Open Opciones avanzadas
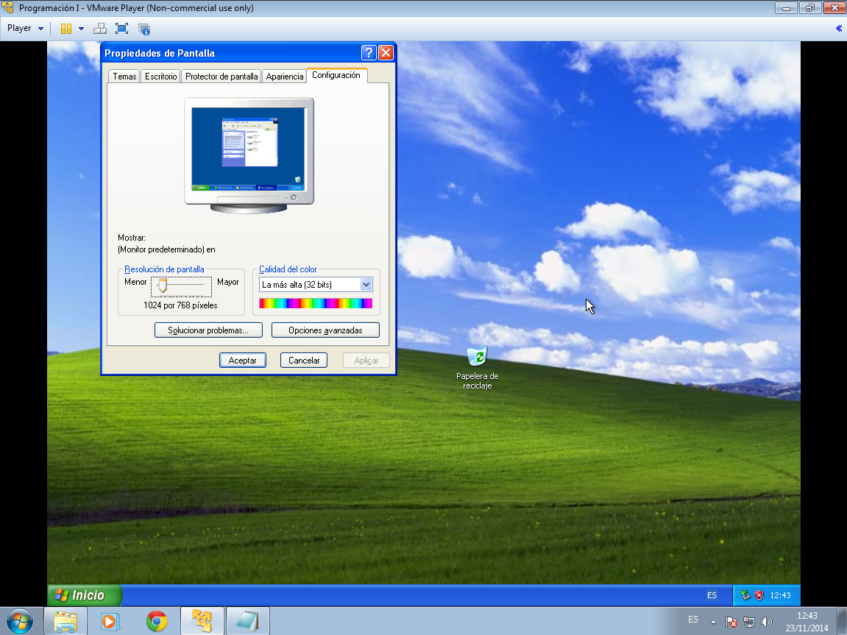847x635 pixels. (x=325, y=330)
